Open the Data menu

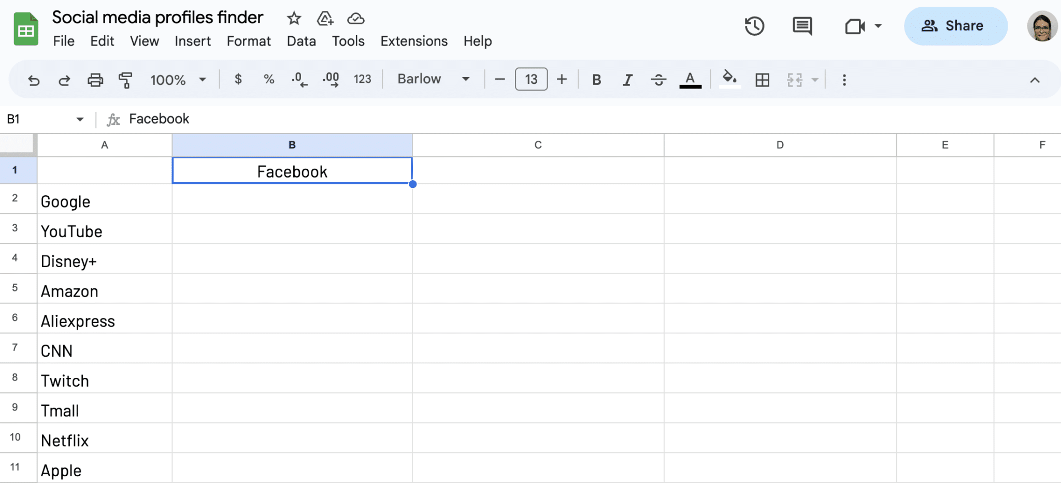(x=301, y=41)
